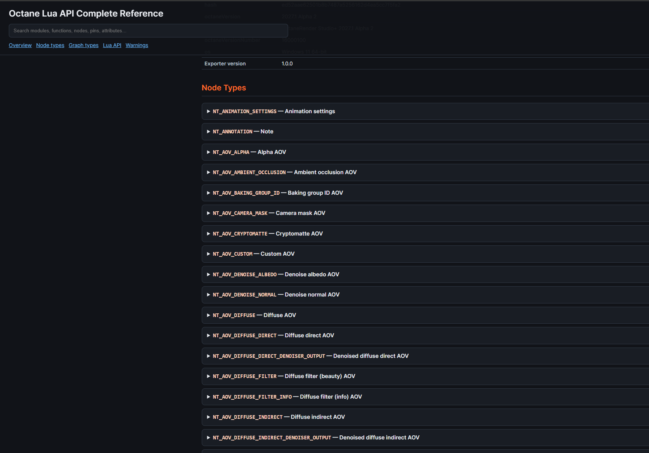Screen dimensions: 649x453
Task: Click the Diffuse filter (info) AOV label
Action: pyautogui.click(x=331, y=397)
